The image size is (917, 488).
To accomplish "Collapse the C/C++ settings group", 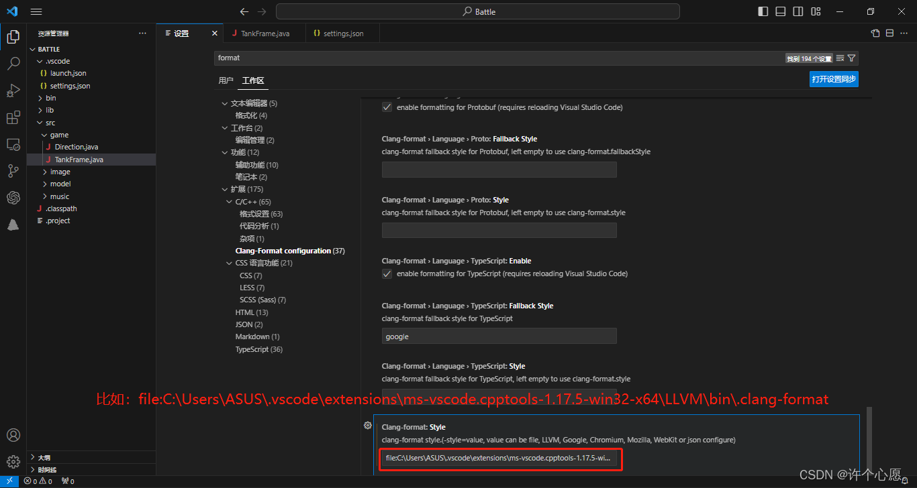I will click(x=230, y=202).
